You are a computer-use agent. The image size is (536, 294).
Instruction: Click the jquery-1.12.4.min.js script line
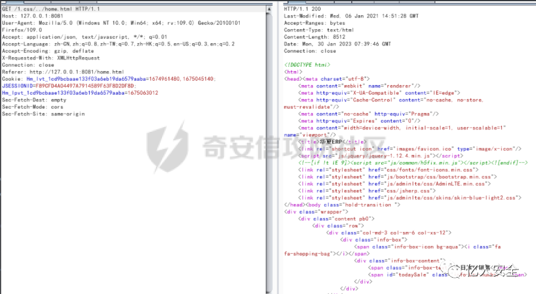coord(381,156)
